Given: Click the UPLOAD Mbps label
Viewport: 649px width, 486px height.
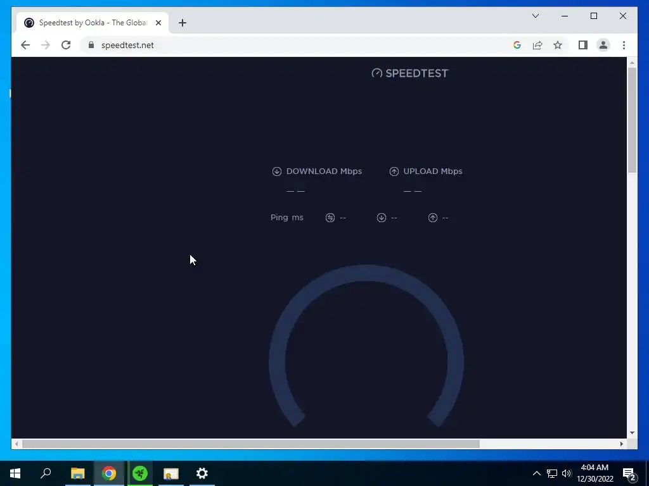Looking at the screenshot, I should 433,171.
